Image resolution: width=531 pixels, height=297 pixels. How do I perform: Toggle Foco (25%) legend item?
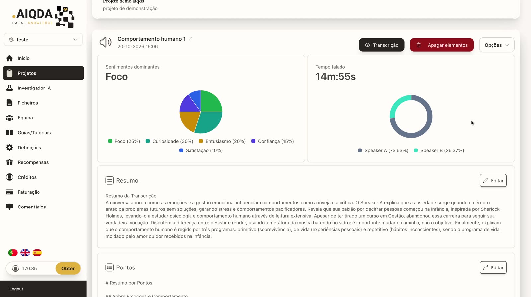[124, 141]
